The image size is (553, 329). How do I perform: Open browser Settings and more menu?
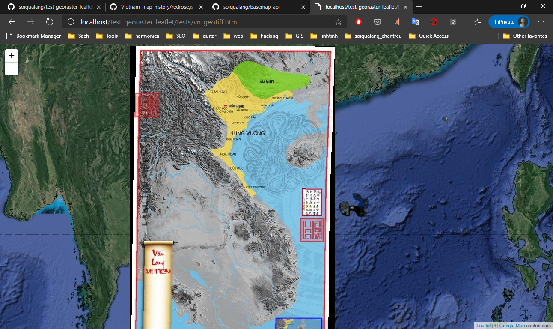[541, 22]
